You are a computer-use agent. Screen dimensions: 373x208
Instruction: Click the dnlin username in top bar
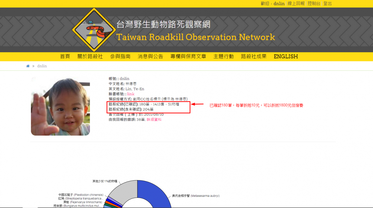pyautogui.click(x=279, y=3)
